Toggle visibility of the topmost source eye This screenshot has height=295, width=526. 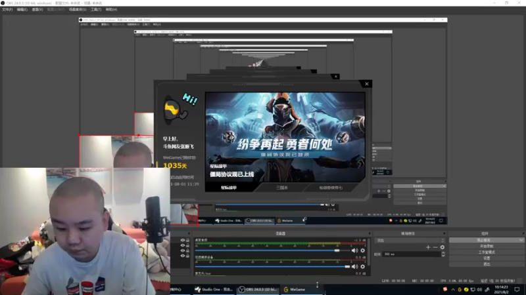[x=183, y=240]
